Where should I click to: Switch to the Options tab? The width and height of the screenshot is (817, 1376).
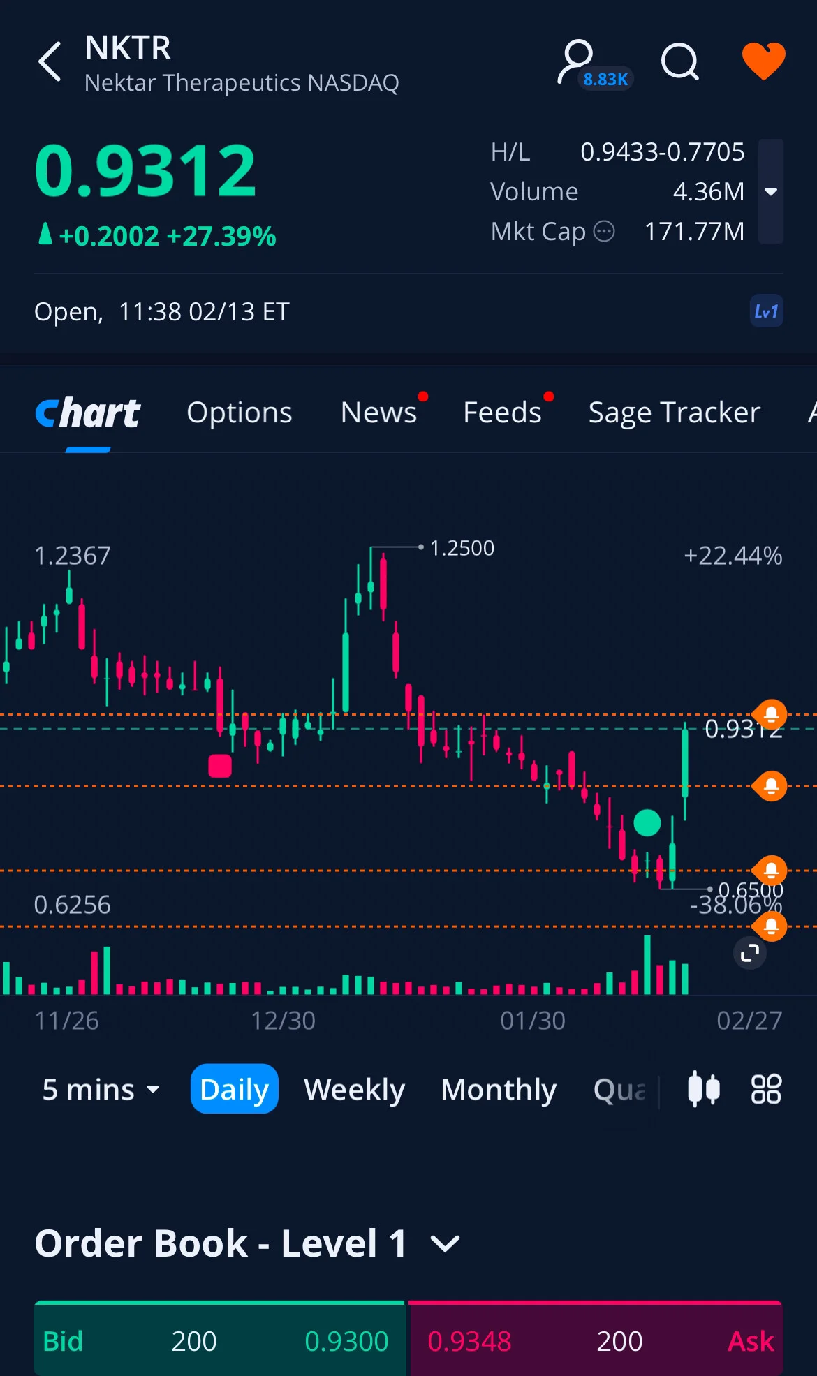240,413
